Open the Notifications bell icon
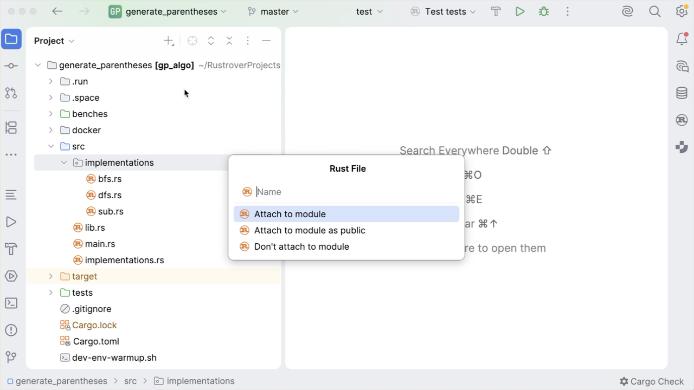 coord(682,39)
